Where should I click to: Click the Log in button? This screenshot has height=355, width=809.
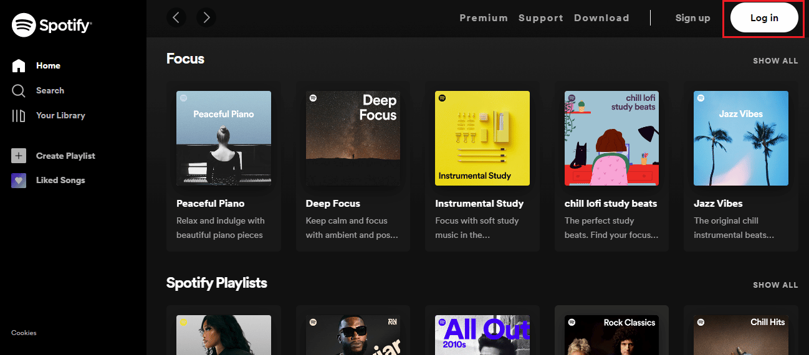pyautogui.click(x=764, y=17)
